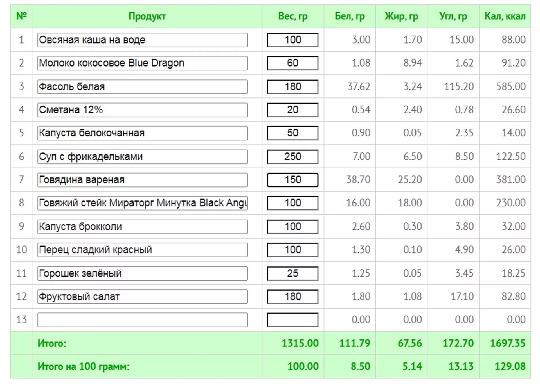
Task: Click the product field 'Овсяная каша на воде'
Action: tap(142, 40)
